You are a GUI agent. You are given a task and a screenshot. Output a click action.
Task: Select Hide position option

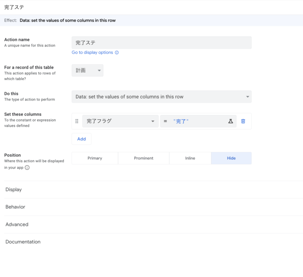pyautogui.click(x=231, y=158)
